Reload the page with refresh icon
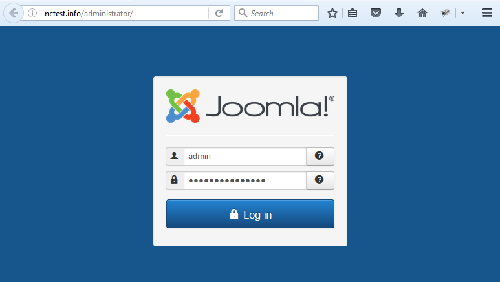 pyautogui.click(x=219, y=13)
